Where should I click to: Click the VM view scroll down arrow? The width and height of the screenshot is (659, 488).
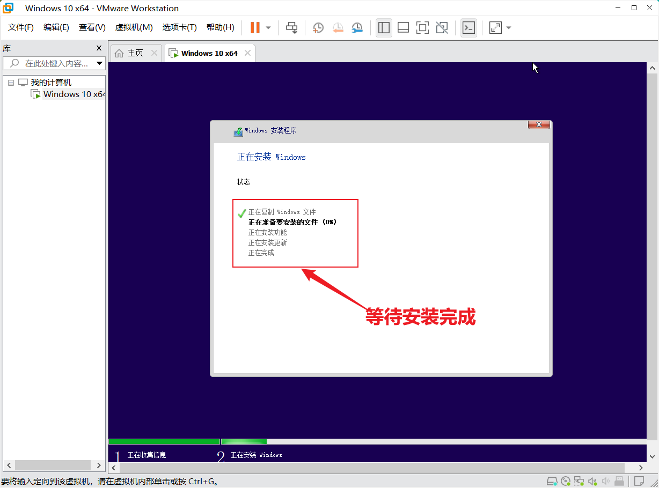pyautogui.click(x=653, y=456)
